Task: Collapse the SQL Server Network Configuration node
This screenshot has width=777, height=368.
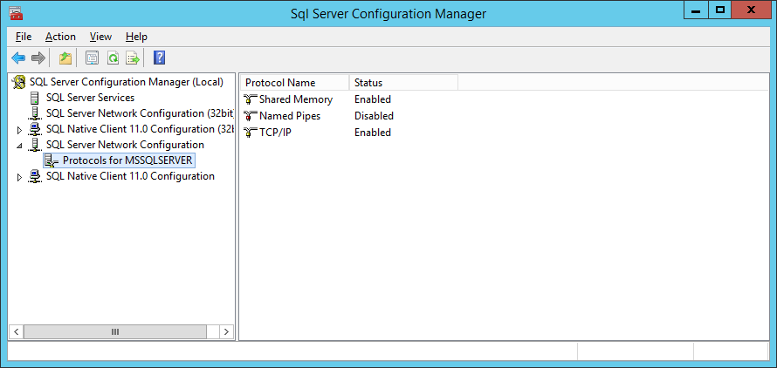Action: (20, 146)
